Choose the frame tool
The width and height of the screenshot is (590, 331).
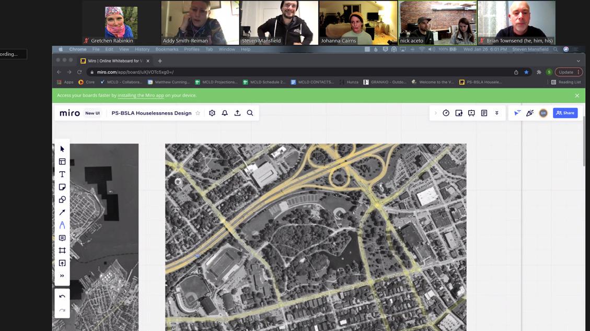62,251
